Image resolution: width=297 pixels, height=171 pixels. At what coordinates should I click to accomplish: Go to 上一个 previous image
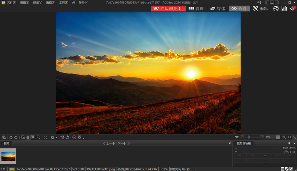pos(109,143)
